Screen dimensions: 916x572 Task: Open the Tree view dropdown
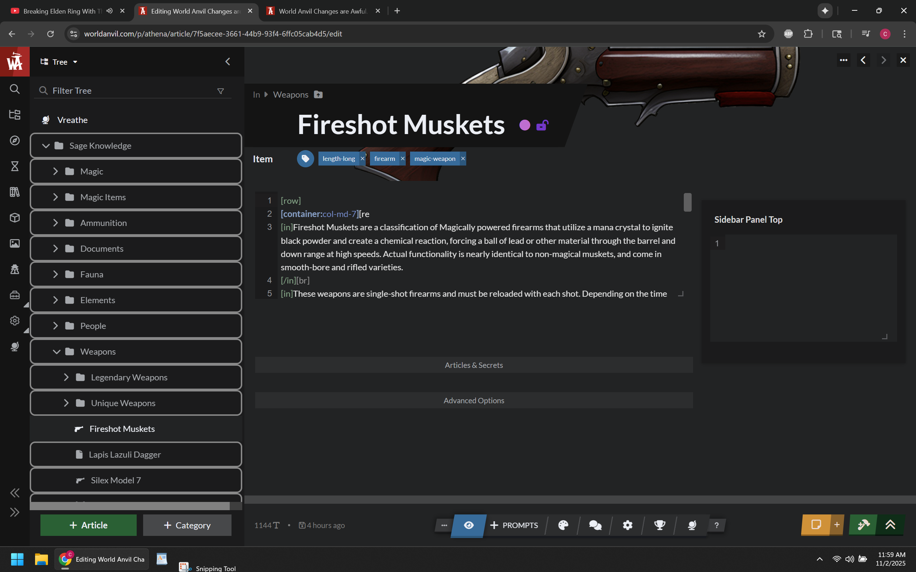coord(59,62)
